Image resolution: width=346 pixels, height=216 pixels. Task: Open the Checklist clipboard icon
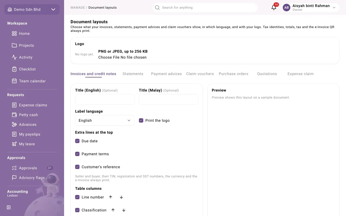[14, 69]
